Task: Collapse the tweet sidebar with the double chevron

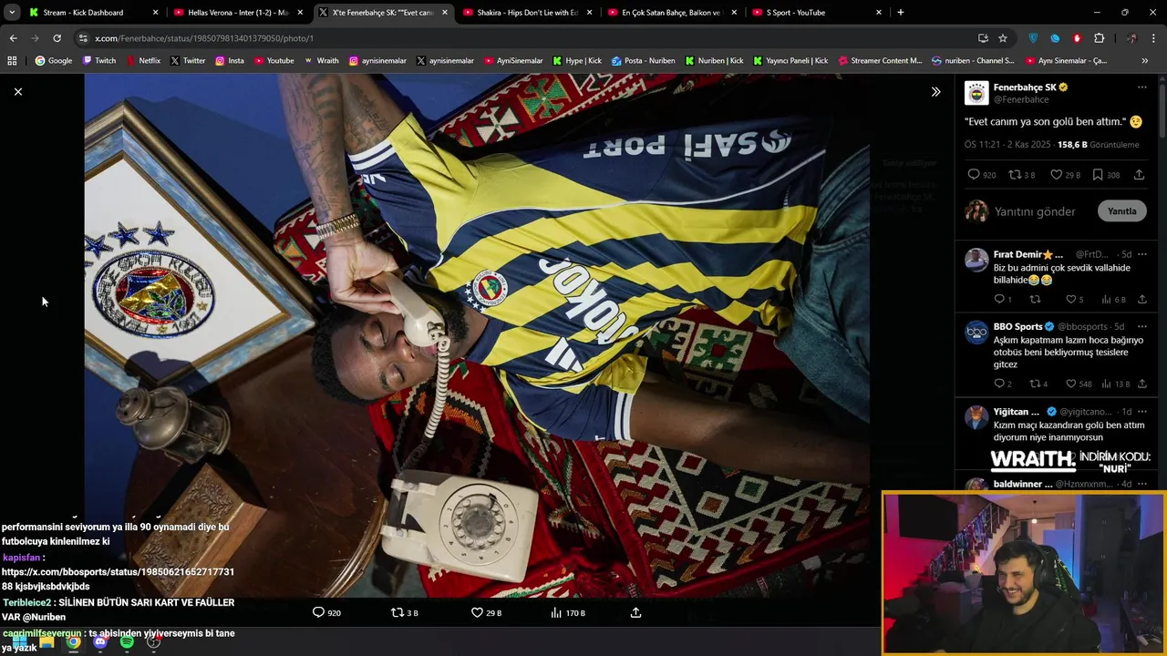Action: tap(935, 91)
